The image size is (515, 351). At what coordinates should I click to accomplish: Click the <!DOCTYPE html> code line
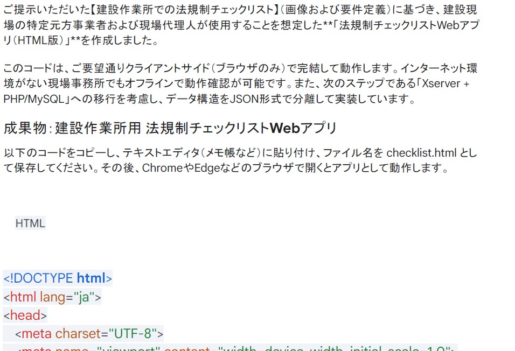(58, 278)
